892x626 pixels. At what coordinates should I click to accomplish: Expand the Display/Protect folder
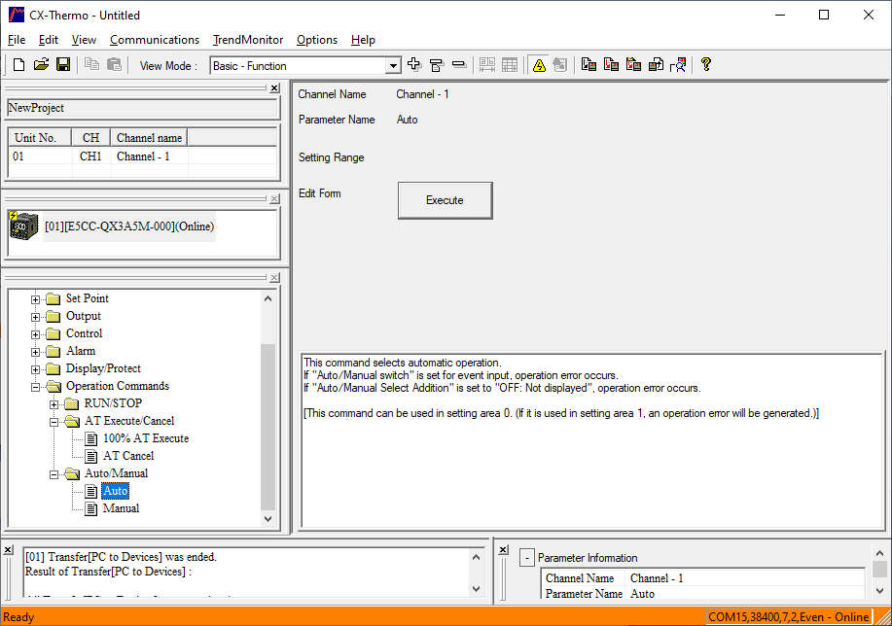35,369
